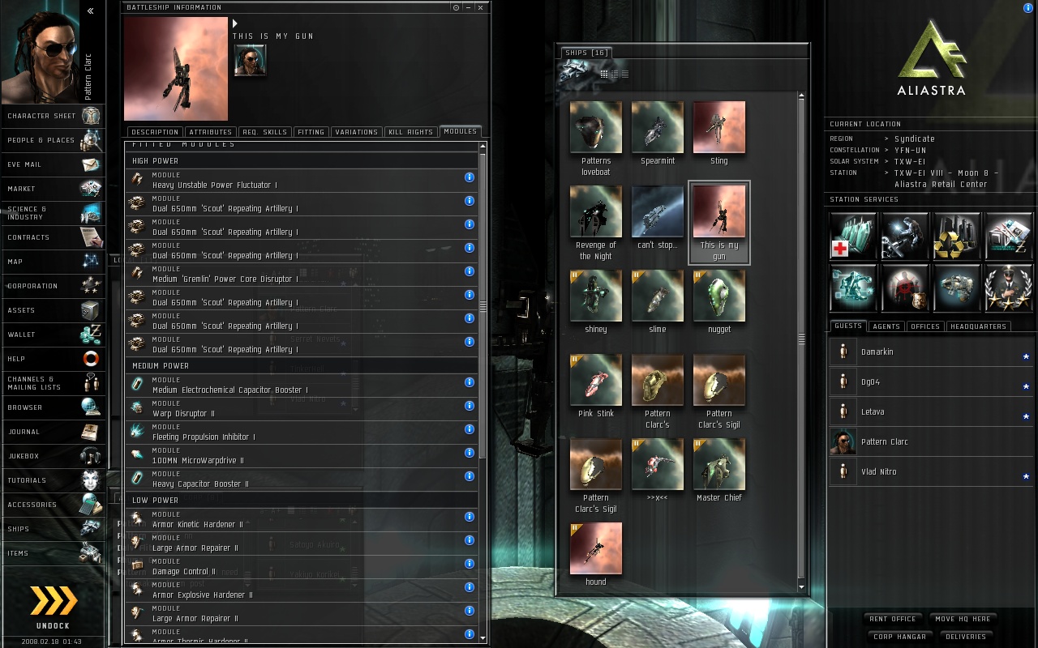Select the Master Chief ship

tap(719, 471)
